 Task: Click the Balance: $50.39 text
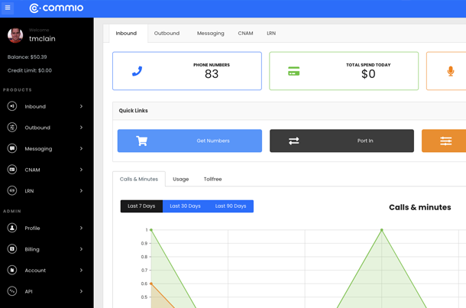click(27, 57)
